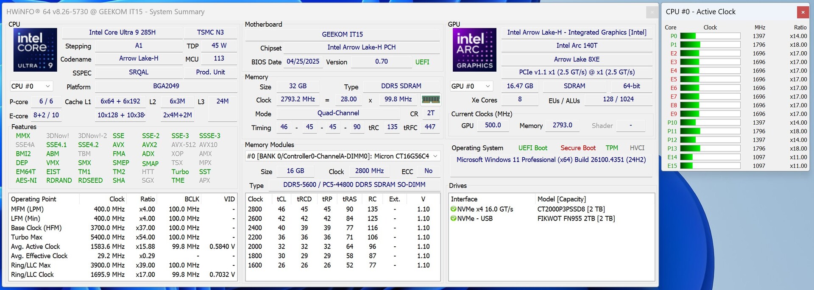814x290 pixels.
Task: Select the Arrow Lake-H codename value
Action: coord(139,59)
